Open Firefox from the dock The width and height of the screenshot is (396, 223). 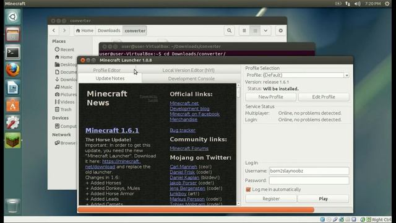point(12,70)
